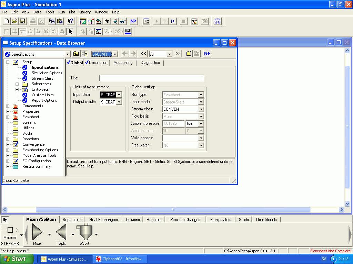Image resolution: width=353 pixels, height=264 pixels.
Task: Select the Mixer block icon
Action: 37,232
